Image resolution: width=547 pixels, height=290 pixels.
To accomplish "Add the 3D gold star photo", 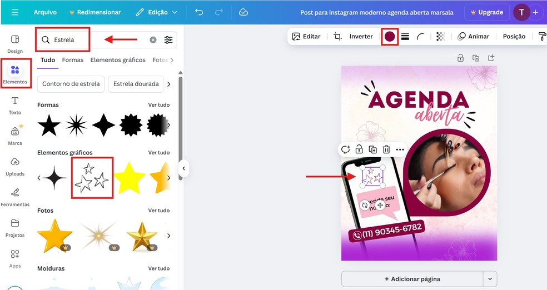I will coord(142,236).
